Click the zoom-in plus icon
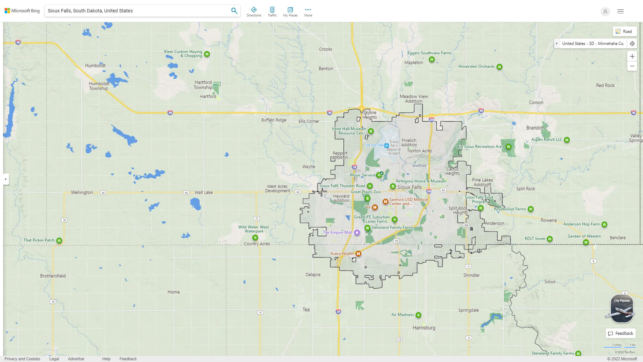643x362 pixels. [x=632, y=56]
